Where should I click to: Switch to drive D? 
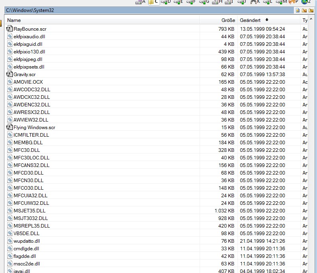(x=166, y=2)
